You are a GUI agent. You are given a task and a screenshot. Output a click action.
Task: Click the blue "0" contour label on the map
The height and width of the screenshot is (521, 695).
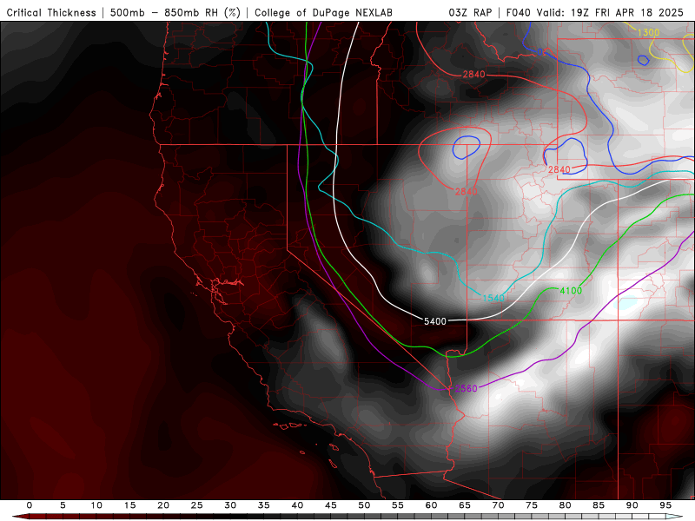point(539,52)
